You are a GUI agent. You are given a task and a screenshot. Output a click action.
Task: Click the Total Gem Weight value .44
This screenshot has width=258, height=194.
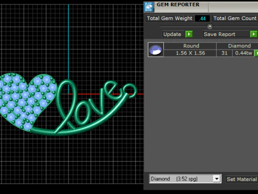pos(203,18)
